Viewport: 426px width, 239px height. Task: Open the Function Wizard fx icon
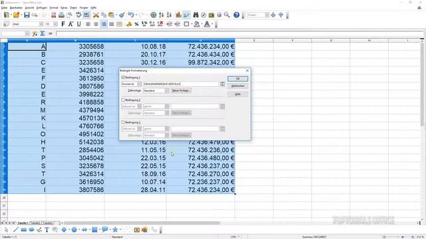point(35,34)
